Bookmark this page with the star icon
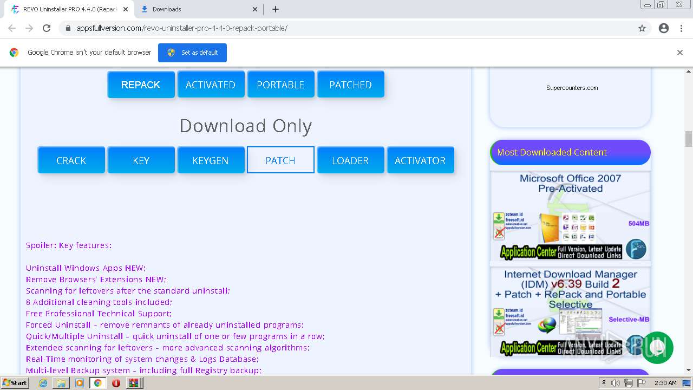The width and height of the screenshot is (693, 390). (x=642, y=28)
